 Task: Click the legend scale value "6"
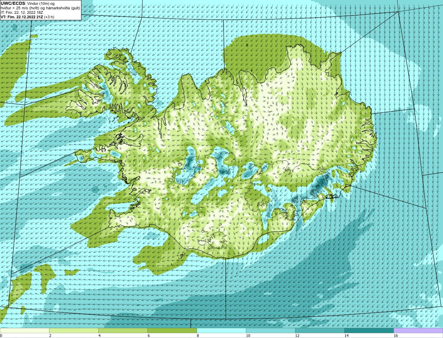coord(148,336)
